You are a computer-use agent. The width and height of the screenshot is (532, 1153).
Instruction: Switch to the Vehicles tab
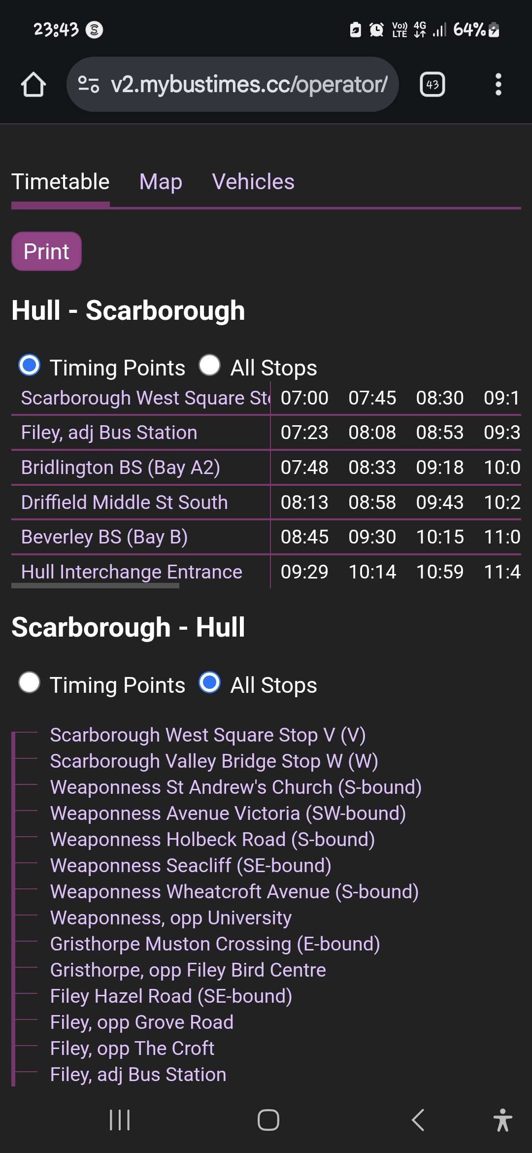point(253,182)
